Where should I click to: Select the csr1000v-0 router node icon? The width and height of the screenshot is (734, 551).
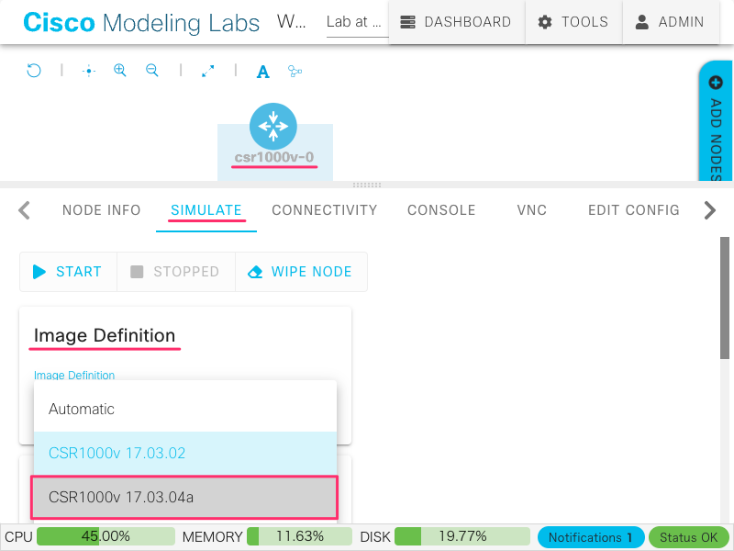[x=273, y=127]
